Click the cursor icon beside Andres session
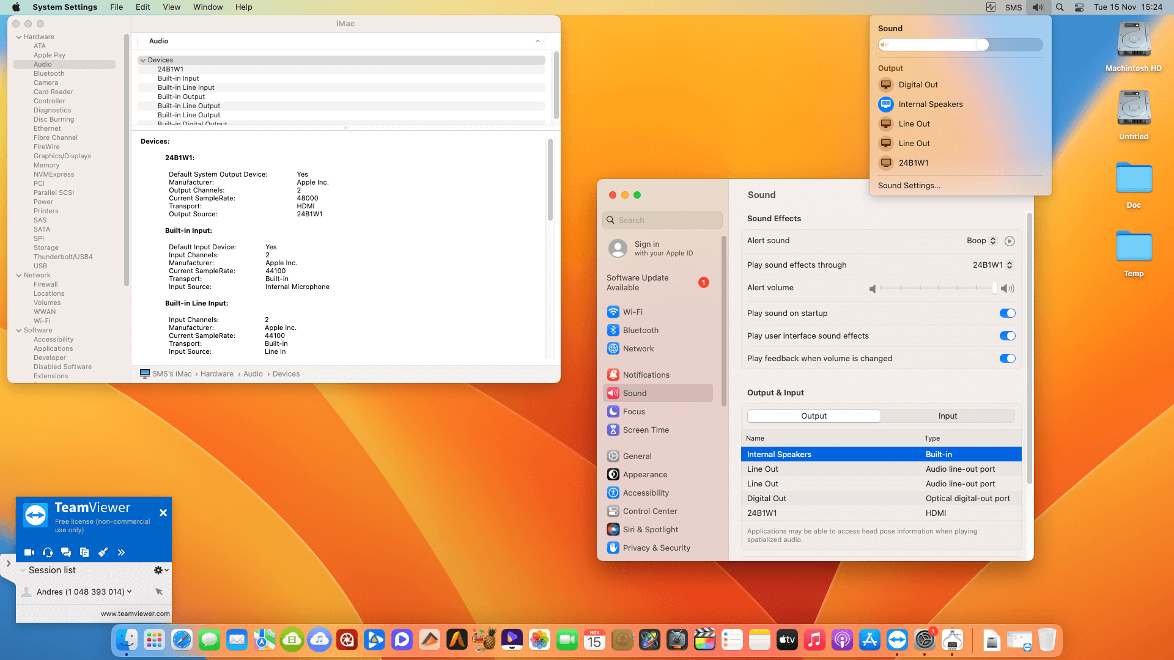 159,592
